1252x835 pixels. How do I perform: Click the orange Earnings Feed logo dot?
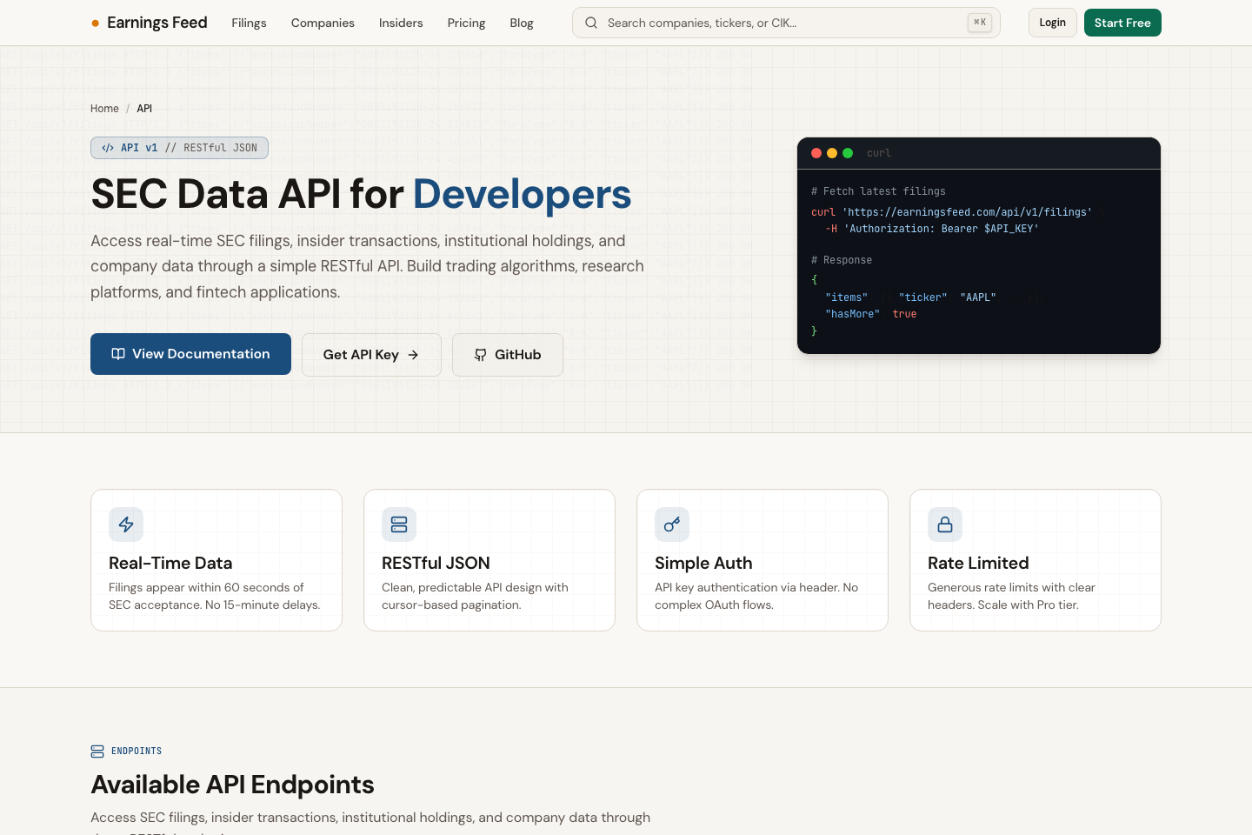[95, 23]
